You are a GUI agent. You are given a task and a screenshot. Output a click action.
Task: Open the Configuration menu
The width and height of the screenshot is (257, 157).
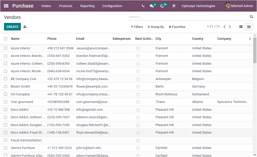tap(112, 6)
